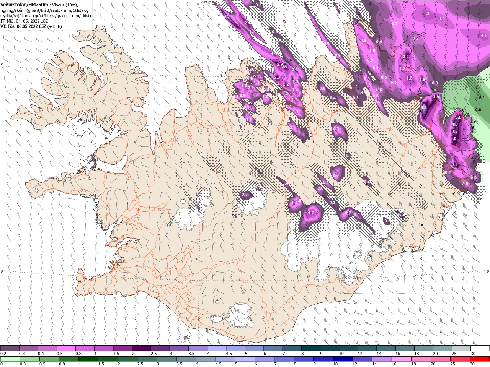
Task: Click the 15W longitude label at the top
Action: [x=405, y=2]
